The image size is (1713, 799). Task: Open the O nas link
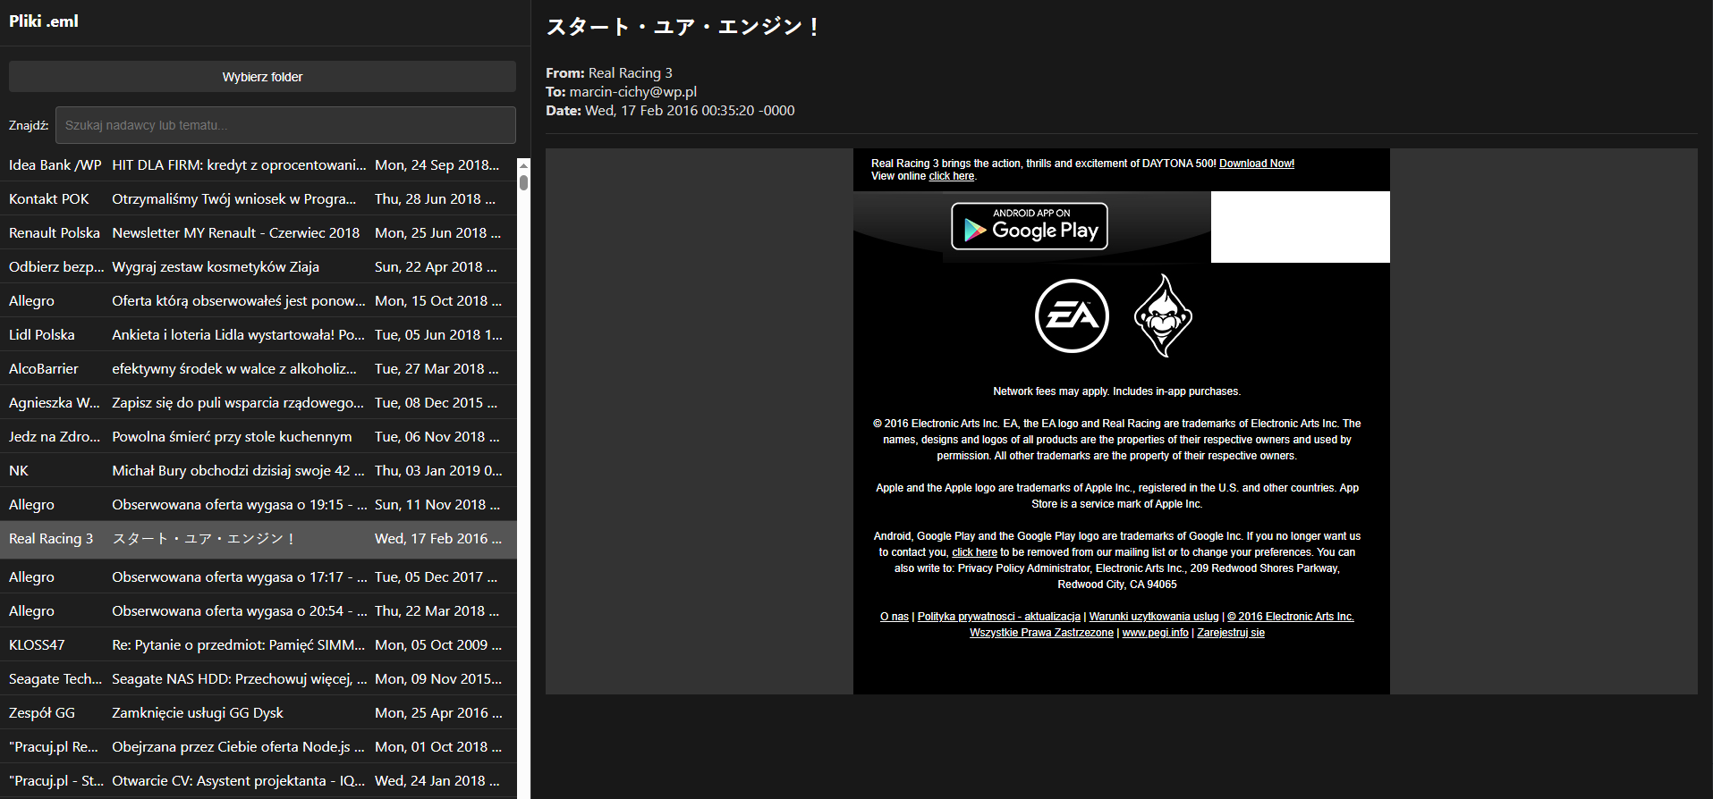pyautogui.click(x=894, y=617)
